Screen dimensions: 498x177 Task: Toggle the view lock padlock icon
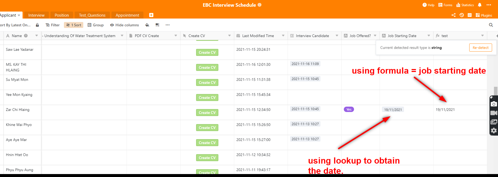pyautogui.click(x=37, y=25)
